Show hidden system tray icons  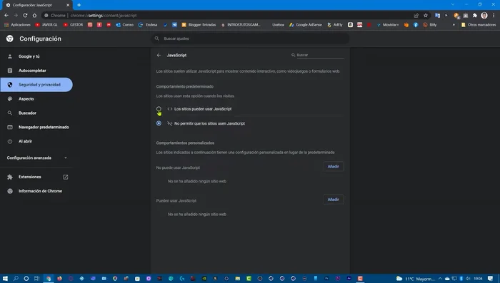point(440,279)
